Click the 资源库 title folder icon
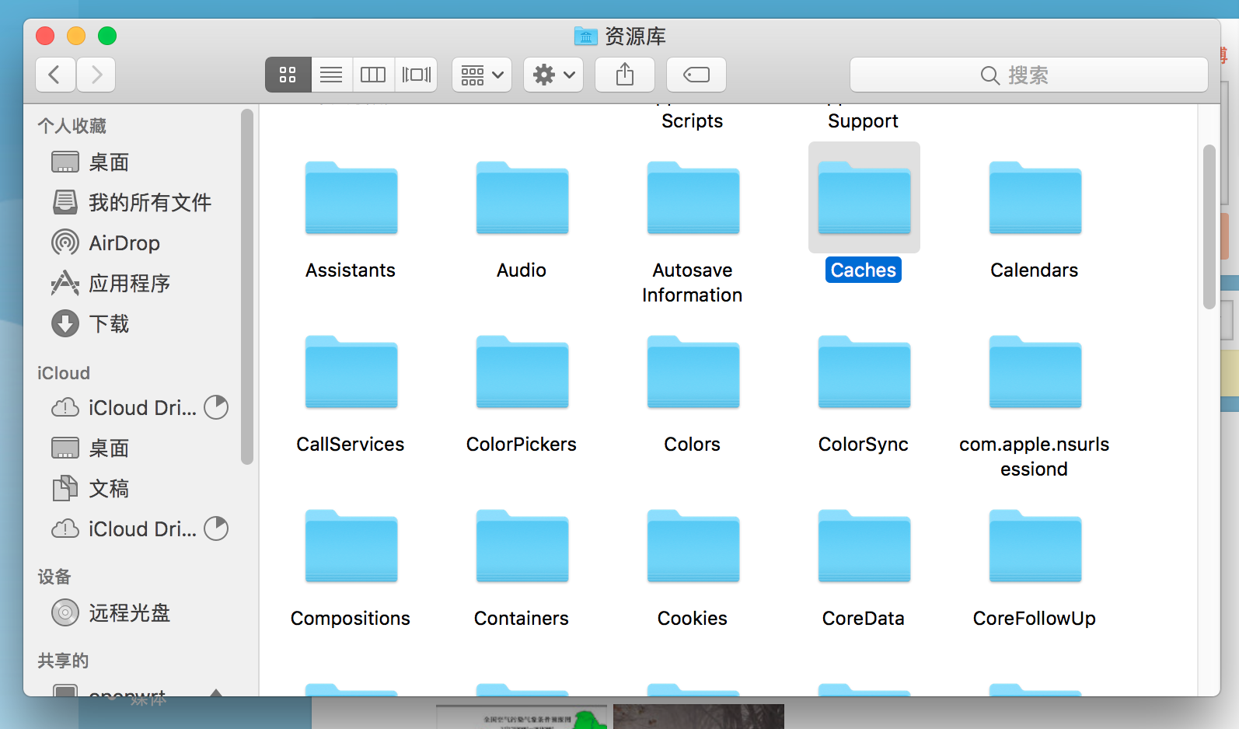The height and width of the screenshot is (729, 1239). pyautogui.click(x=586, y=36)
